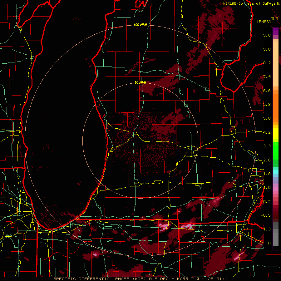Click the 7.4 legend value

pyautogui.click(x=267, y=77)
